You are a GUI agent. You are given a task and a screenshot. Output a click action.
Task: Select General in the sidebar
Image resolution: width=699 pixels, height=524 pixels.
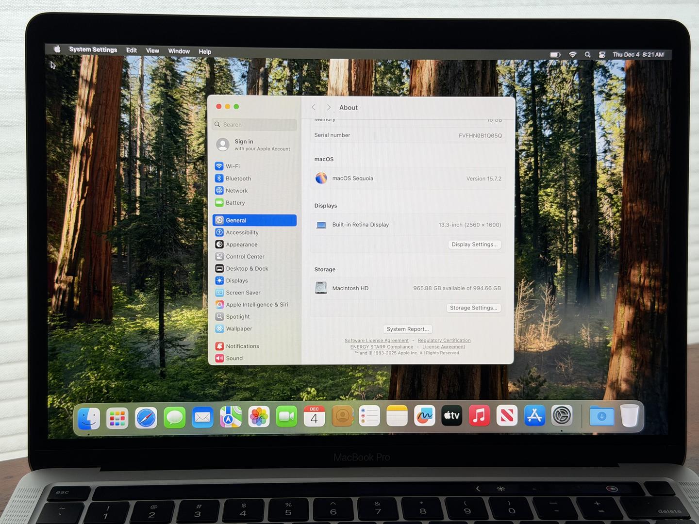pyautogui.click(x=254, y=220)
